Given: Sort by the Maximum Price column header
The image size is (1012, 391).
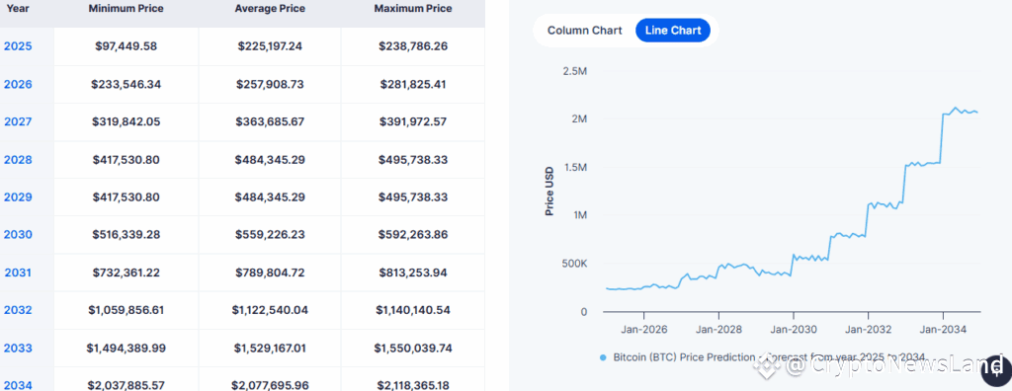Looking at the screenshot, I should (x=413, y=8).
